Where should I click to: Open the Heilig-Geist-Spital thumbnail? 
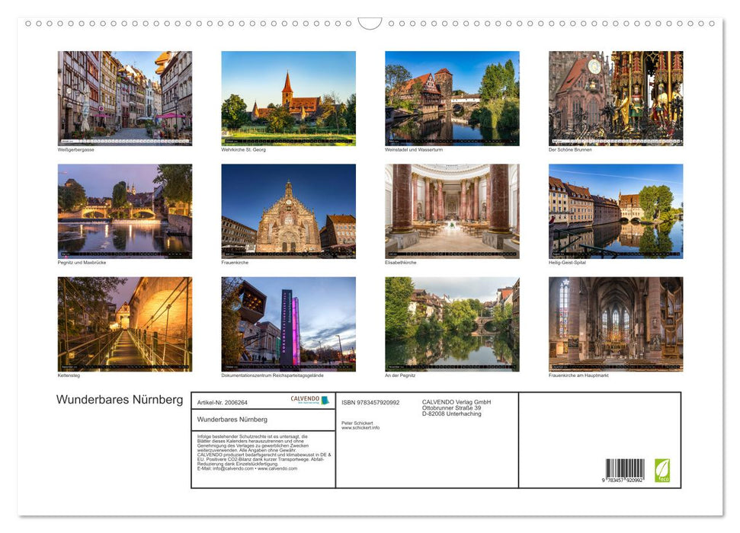point(616,209)
